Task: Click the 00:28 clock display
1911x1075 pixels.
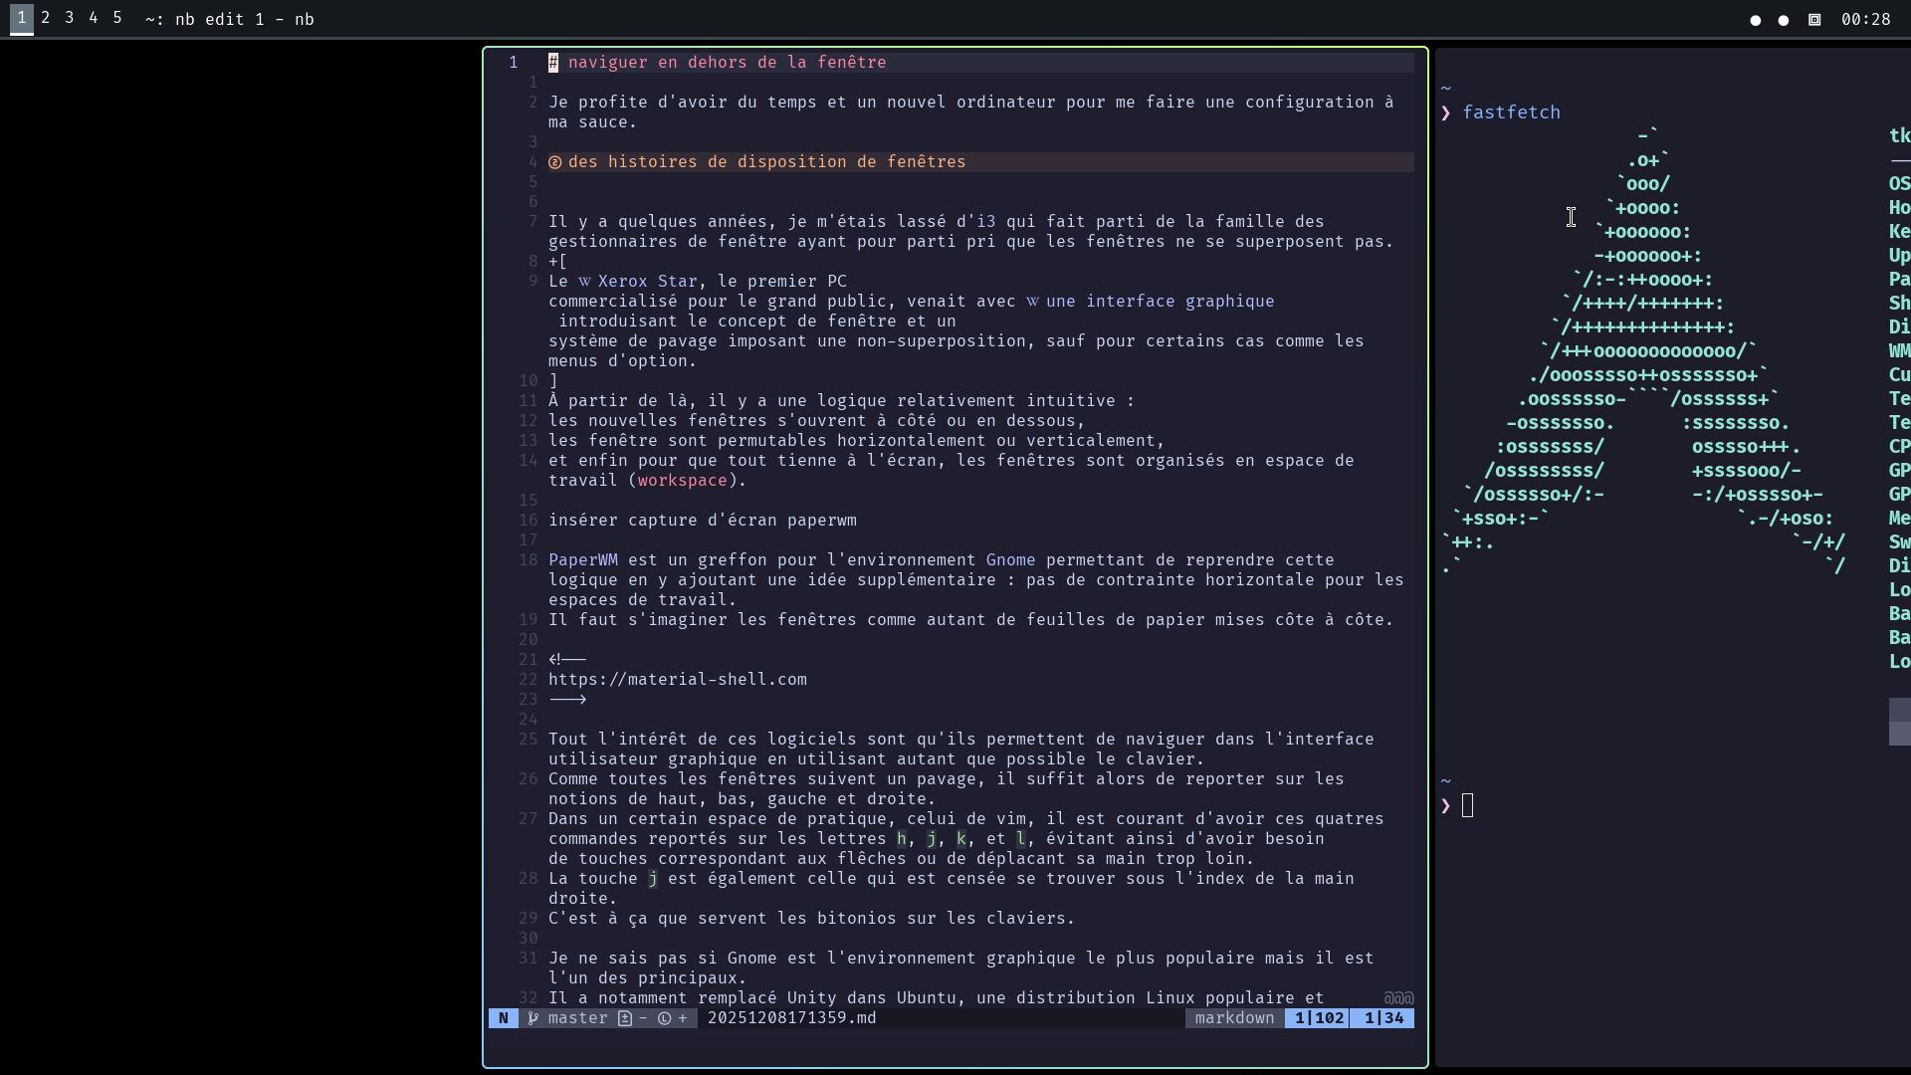Action: coord(1866,19)
